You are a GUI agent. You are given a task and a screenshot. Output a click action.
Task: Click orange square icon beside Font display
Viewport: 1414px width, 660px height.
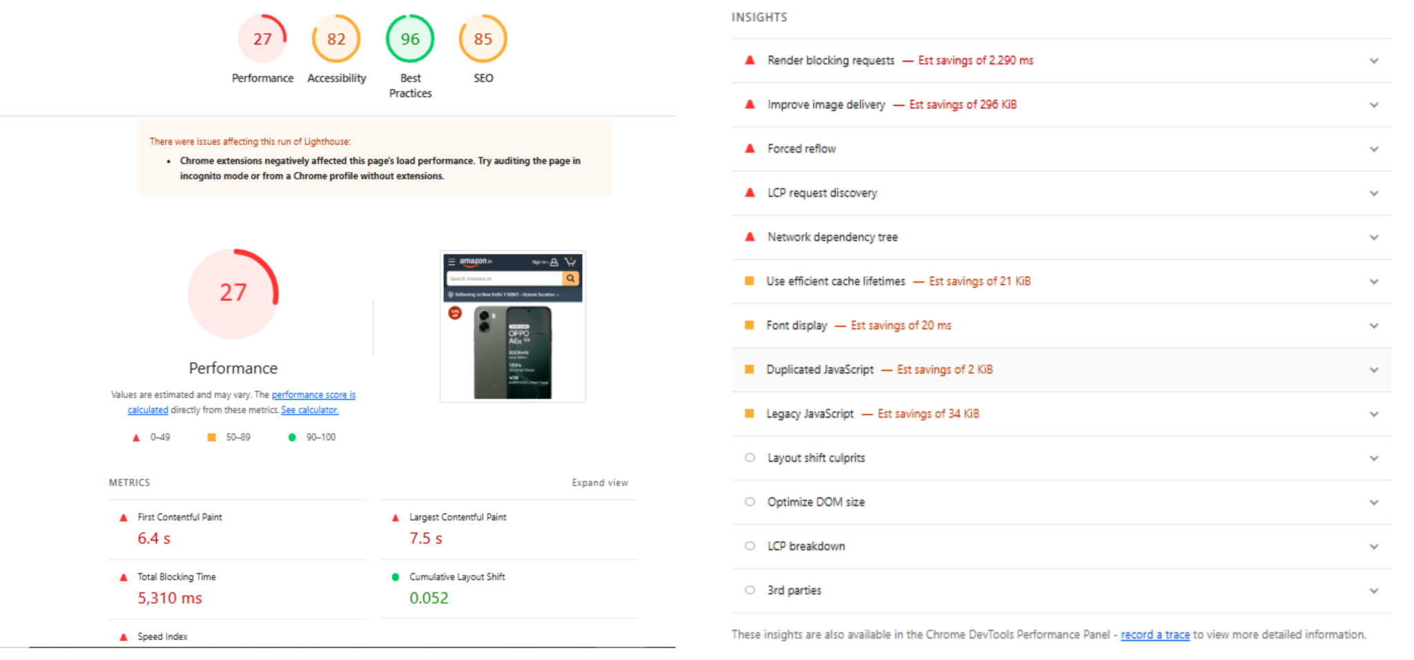click(749, 325)
